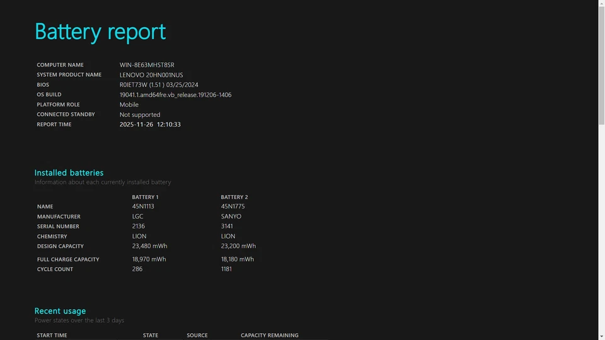Click the 'BIOS' label
605x340 pixels.
(x=43, y=85)
